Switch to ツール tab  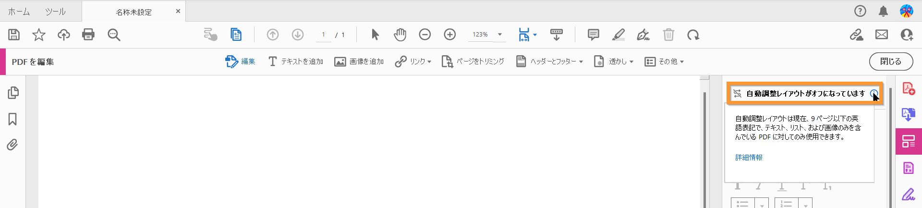click(x=55, y=12)
